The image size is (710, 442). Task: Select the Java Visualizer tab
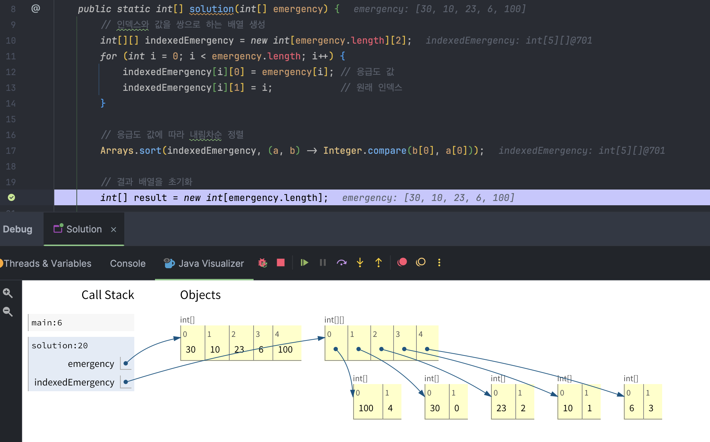tap(204, 264)
